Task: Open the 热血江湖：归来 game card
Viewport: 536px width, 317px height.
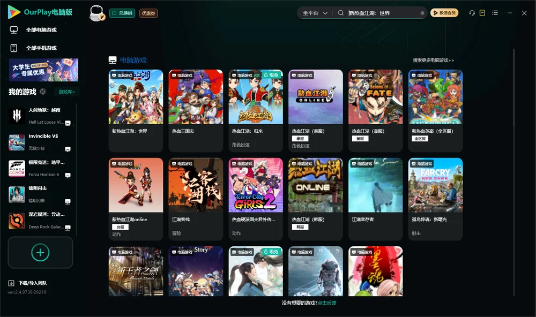Action: coord(256,111)
